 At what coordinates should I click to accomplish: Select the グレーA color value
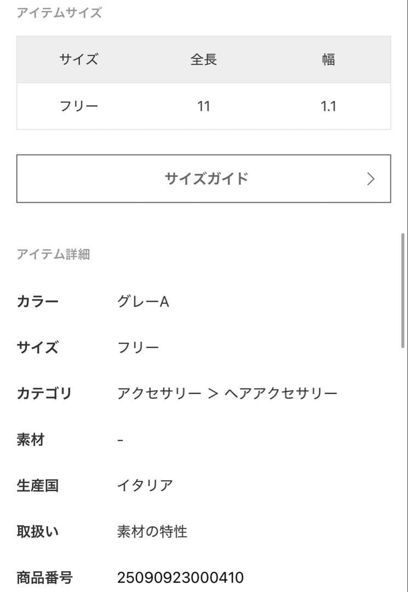tap(143, 301)
